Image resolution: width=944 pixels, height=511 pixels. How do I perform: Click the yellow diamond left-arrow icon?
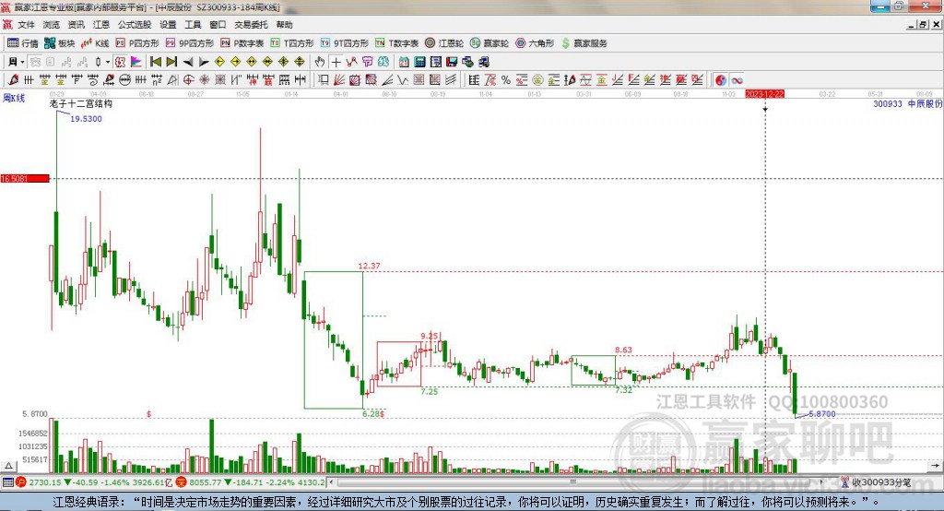(x=219, y=62)
